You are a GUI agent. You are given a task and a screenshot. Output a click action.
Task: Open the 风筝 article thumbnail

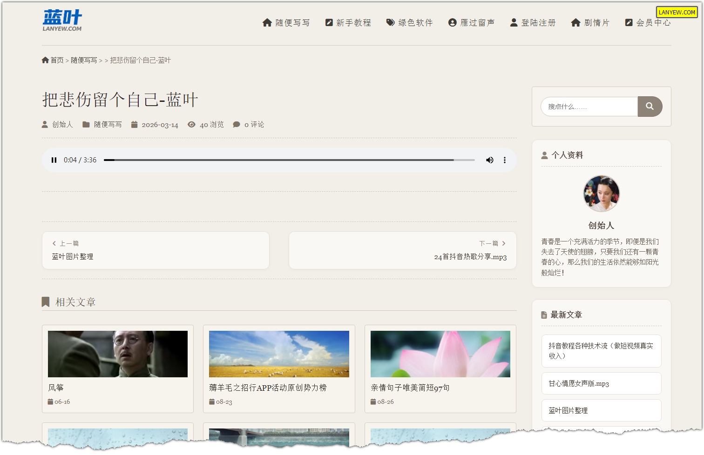[x=118, y=354]
